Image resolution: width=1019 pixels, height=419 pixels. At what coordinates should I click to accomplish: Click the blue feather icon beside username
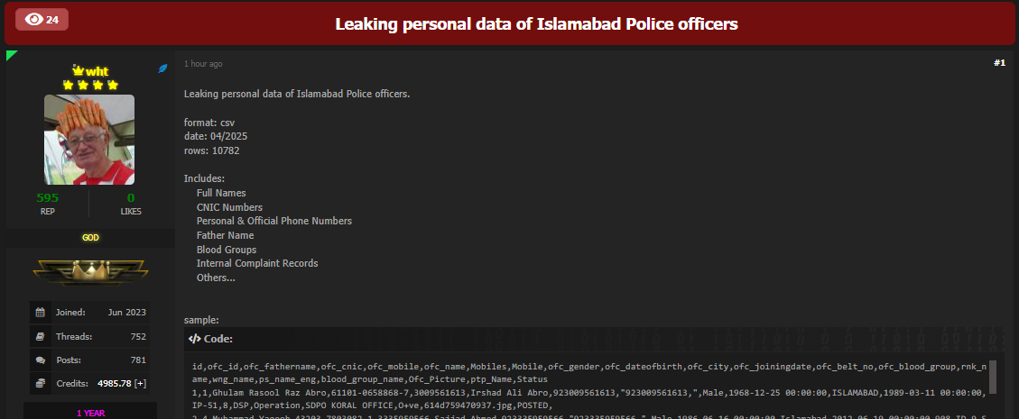pyautogui.click(x=163, y=68)
